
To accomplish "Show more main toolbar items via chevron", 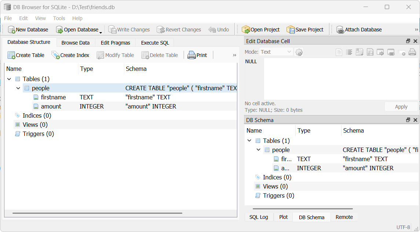I will click(x=416, y=30).
